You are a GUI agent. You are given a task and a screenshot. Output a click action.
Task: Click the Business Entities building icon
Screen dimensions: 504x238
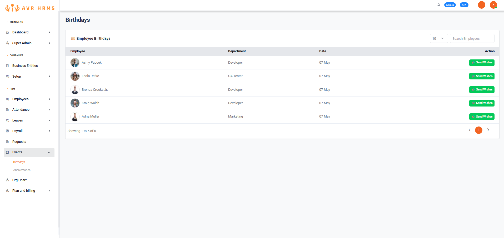(7, 66)
